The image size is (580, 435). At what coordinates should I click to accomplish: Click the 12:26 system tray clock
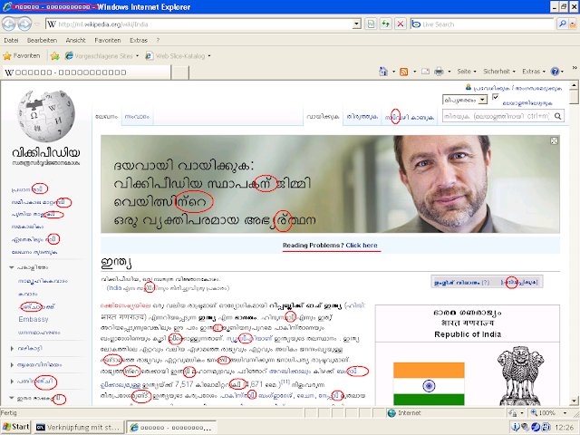564,427
